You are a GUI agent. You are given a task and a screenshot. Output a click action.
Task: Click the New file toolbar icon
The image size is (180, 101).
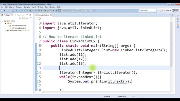pos(2,11)
